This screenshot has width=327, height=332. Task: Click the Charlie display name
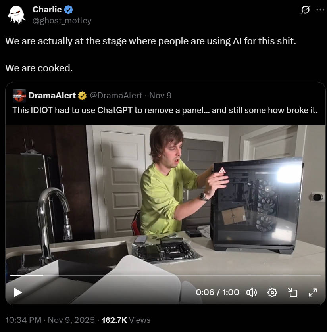(x=47, y=10)
